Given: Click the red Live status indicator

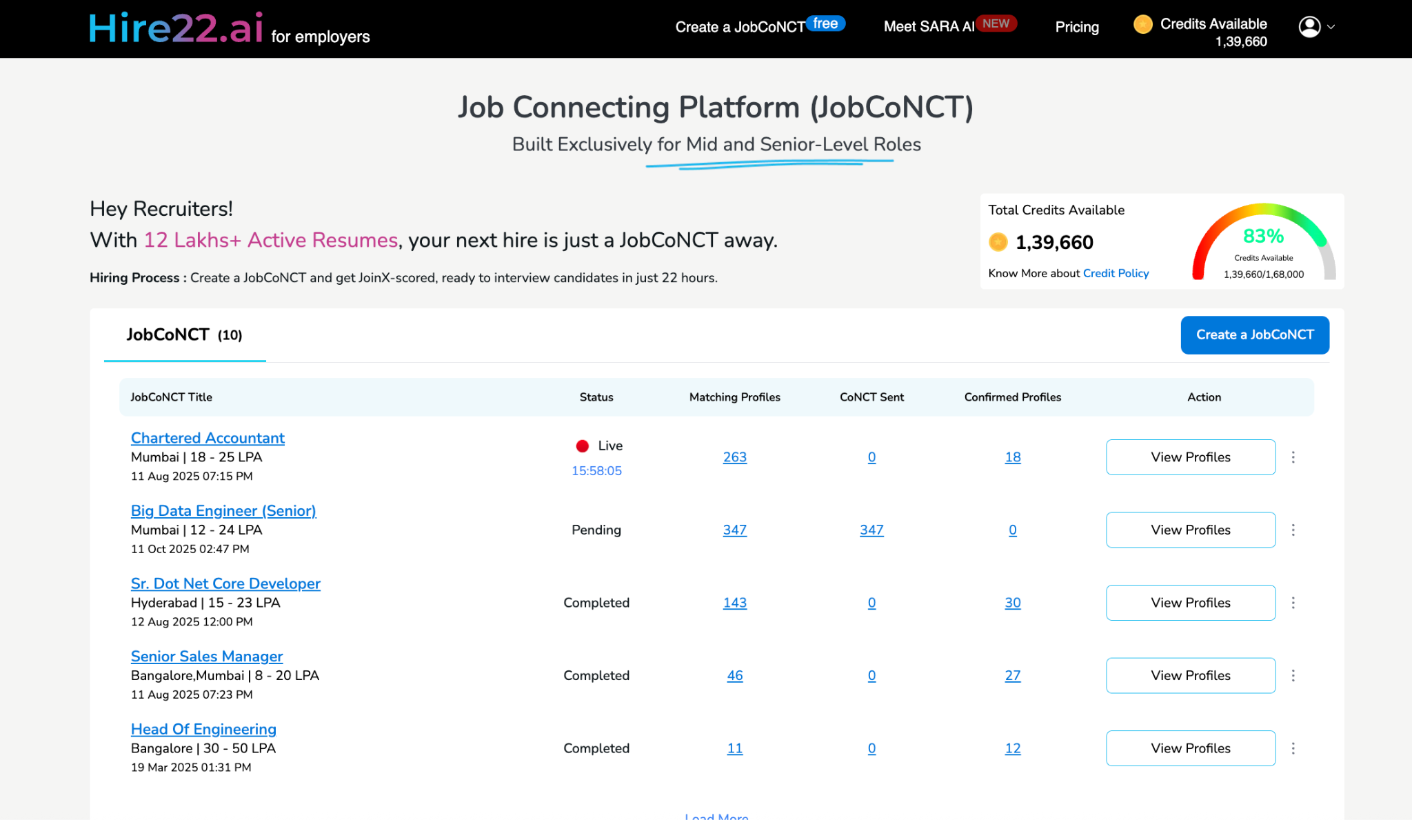Looking at the screenshot, I should pyautogui.click(x=583, y=446).
